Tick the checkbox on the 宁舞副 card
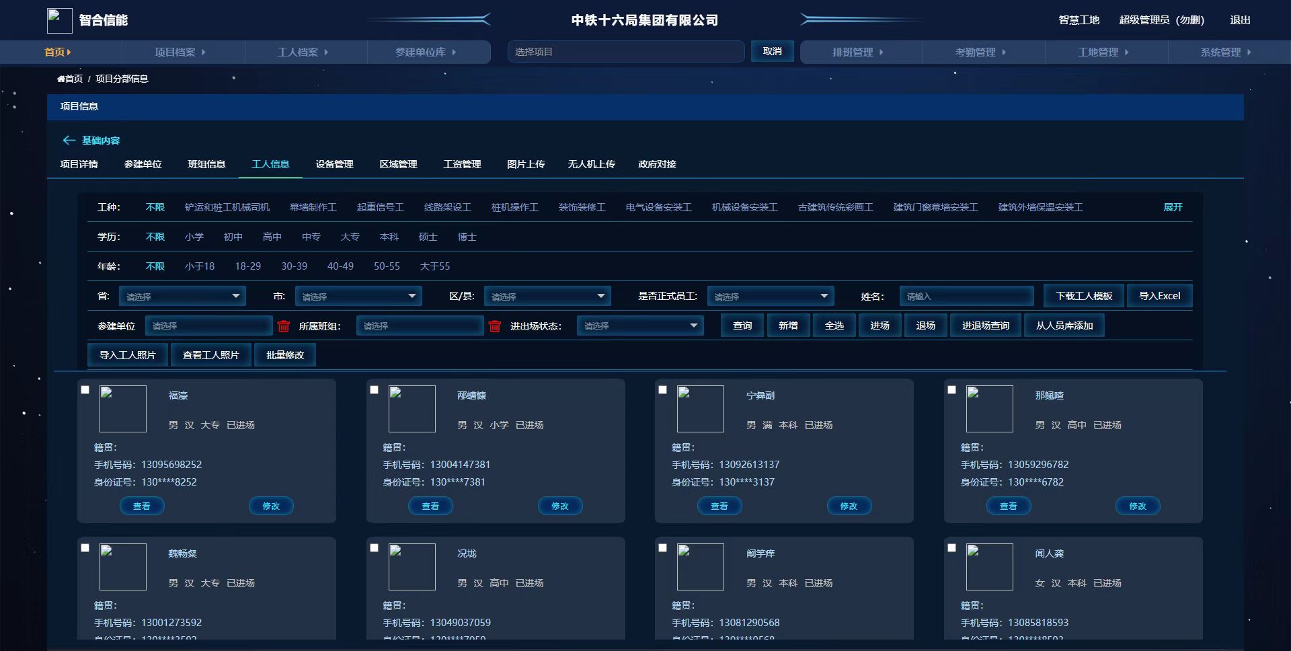The width and height of the screenshot is (1291, 651). (x=663, y=390)
